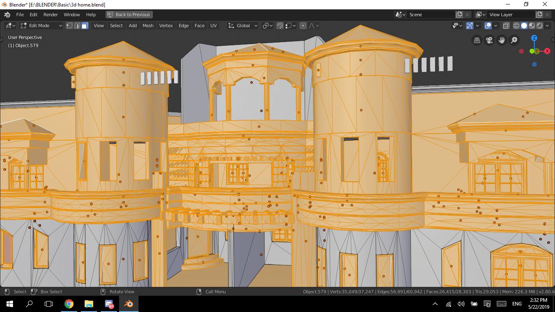Click the magnifier zoom view icon
555x312 pixels.
[514, 40]
